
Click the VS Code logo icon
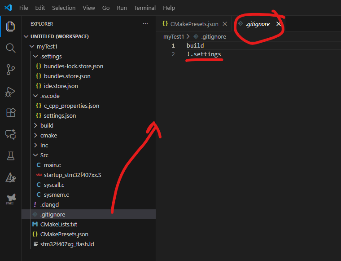8,8
